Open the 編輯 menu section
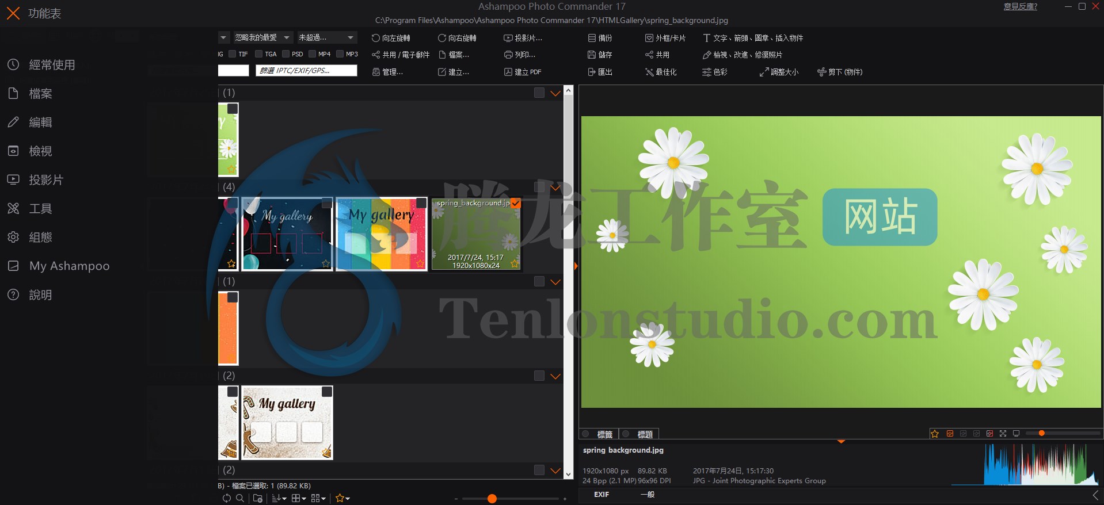Screen dimensions: 1104x505 pos(30,122)
